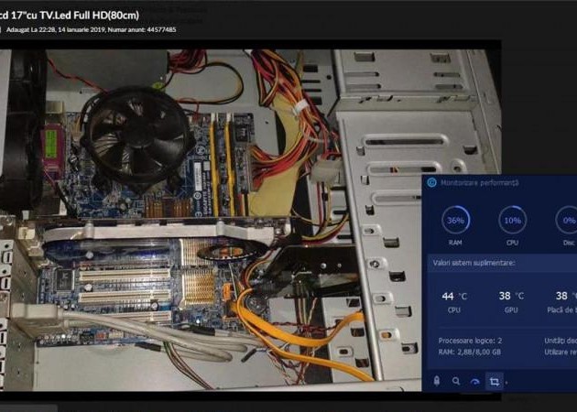Click the CPU 10% circular gauge
Image resolution: width=577 pixels, height=412 pixels.
coord(512,221)
